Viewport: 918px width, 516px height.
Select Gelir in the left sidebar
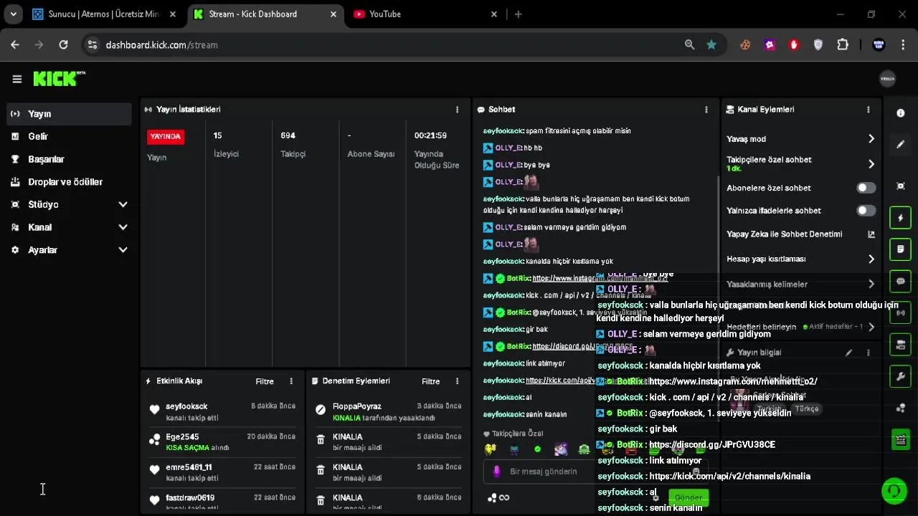click(x=70, y=136)
